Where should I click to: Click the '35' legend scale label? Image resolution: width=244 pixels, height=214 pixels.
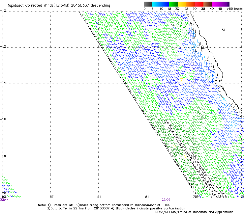pyautogui.click(x=203, y=9)
